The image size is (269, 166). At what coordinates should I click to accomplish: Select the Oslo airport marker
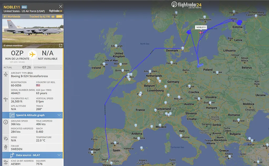pyautogui.click(x=176, y=13)
